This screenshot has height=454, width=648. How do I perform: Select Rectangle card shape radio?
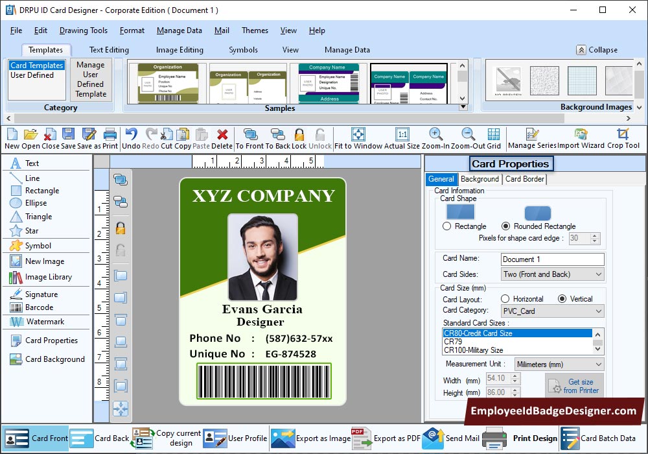pyautogui.click(x=446, y=226)
